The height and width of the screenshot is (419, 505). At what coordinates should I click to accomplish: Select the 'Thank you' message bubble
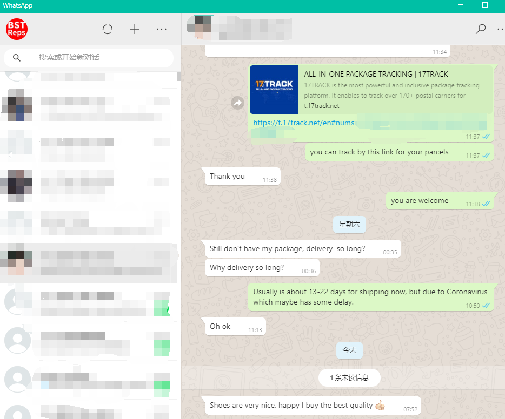coord(243,177)
